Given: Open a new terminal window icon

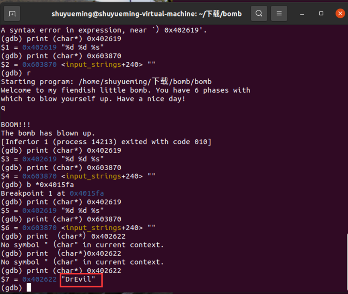Looking at the screenshot, I should 12,13.
